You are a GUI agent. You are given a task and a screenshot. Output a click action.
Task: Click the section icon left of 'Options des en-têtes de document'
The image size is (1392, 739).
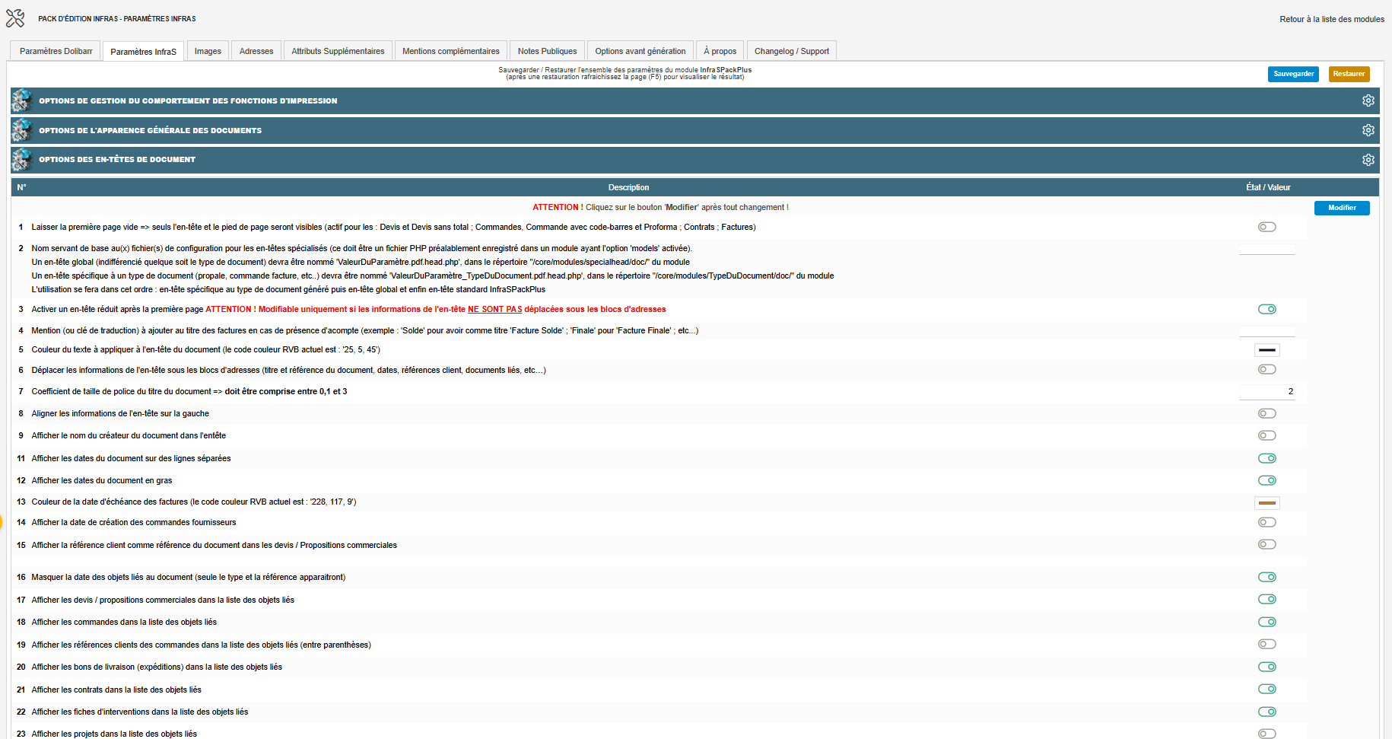[x=22, y=160]
